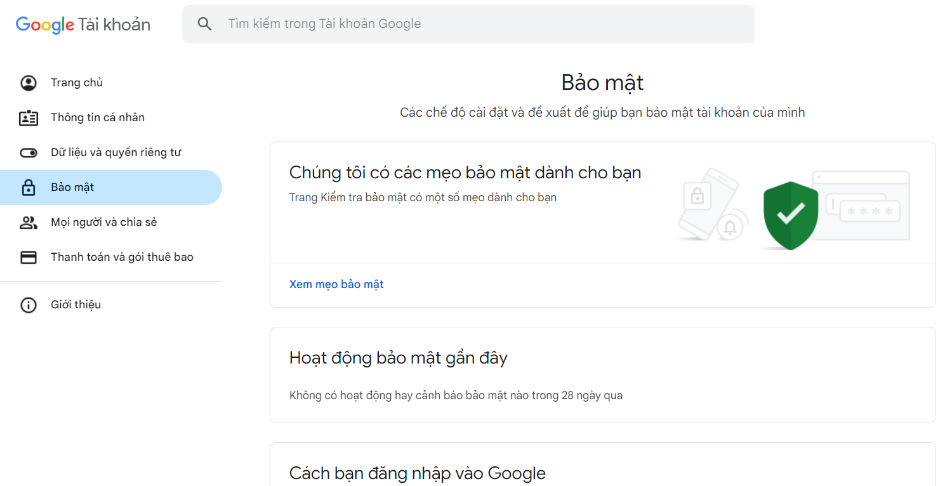945x486 pixels.
Task: Click the Trang chủ profile icon
Action: [x=29, y=83]
